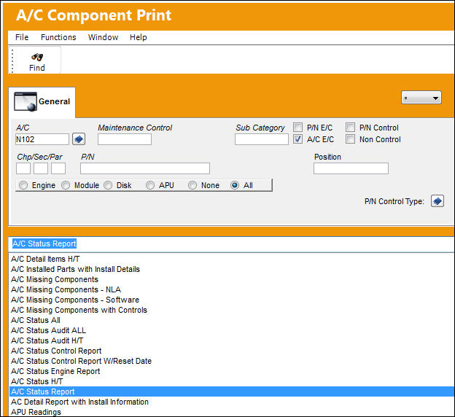Select A/C Missing Components with Controls
455x417 pixels.
click(232, 310)
